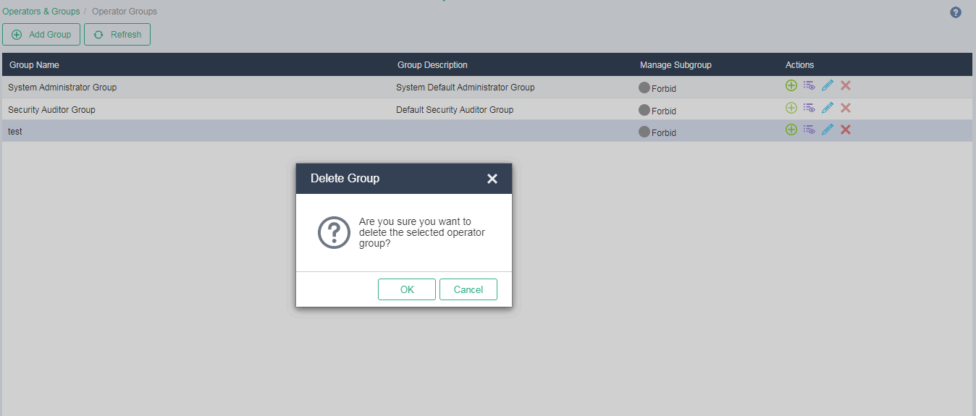Click Cancel in the Delete Group dialog

(x=468, y=289)
